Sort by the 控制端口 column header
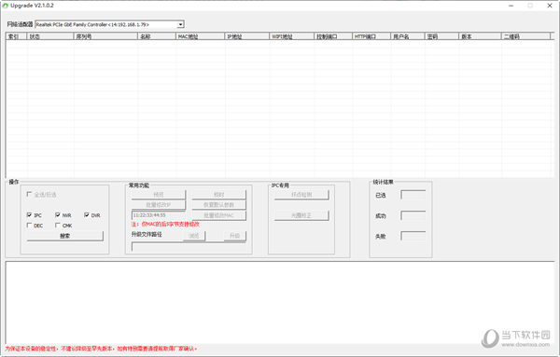Image resolution: width=560 pixels, height=357 pixels. coord(333,36)
